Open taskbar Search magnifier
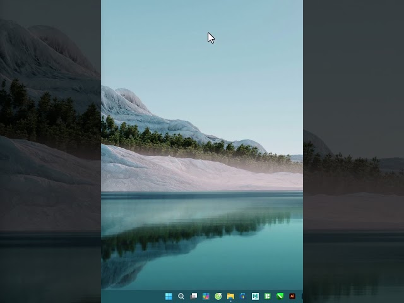Viewport: 404px width, 303px height. pyautogui.click(x=181, y=296)
